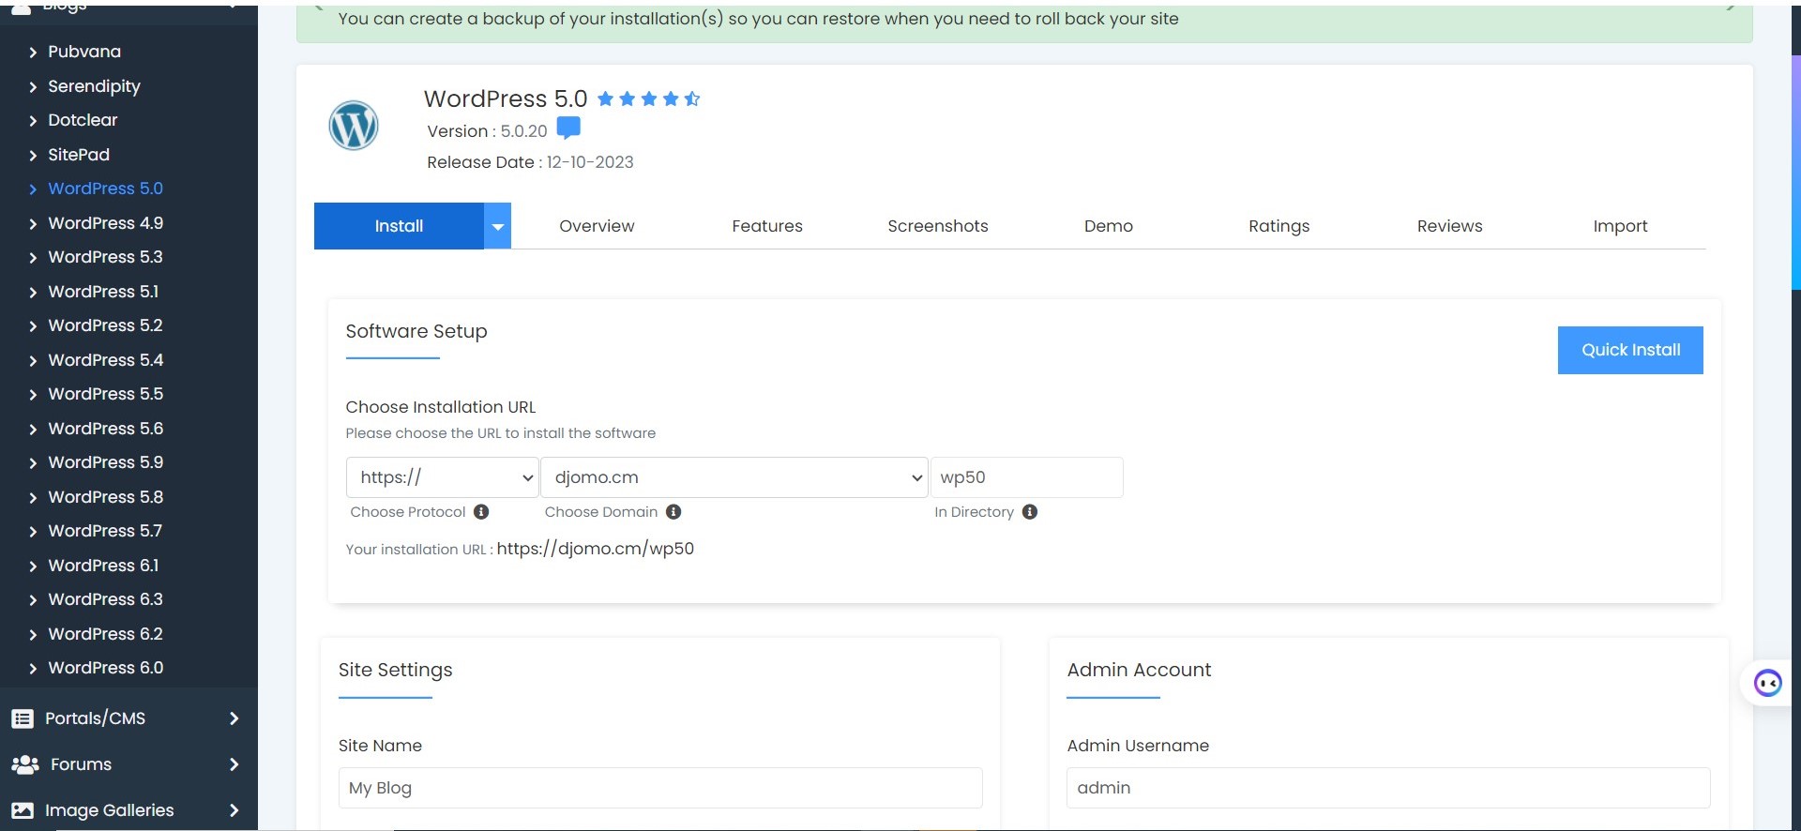Click chevron icon beside SitePad

point(33,156)
